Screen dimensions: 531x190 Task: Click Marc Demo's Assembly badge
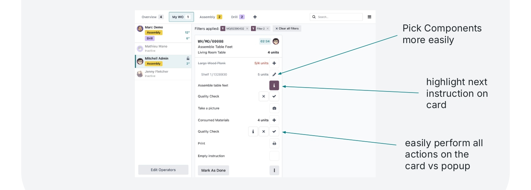coord(154,32)
